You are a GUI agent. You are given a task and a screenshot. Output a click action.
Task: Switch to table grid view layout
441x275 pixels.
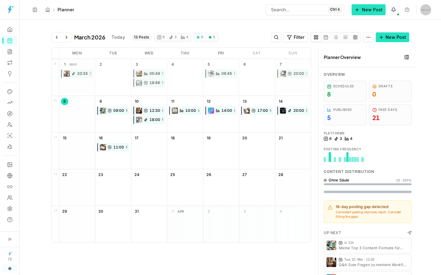pyautogui.click(x=355, y=37)
